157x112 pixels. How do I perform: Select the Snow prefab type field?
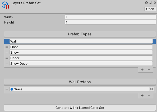tap(81, 53)
